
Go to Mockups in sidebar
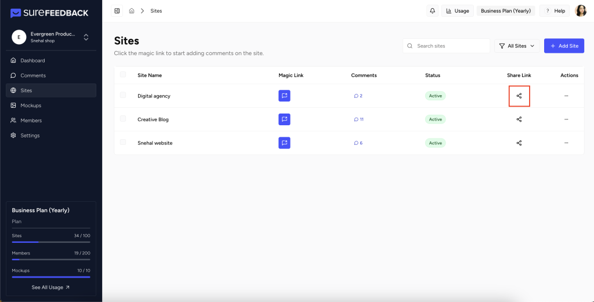pos(31,105)
